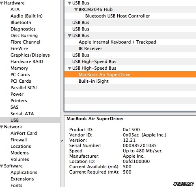Viewport: 196px width, 187px height.
Task: Select the highlighted USB sidebar item
Action: (30, 120)
